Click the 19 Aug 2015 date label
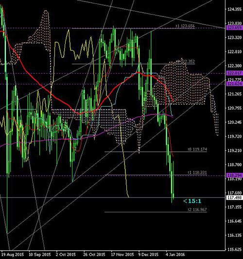 click(x=13, y=255)
